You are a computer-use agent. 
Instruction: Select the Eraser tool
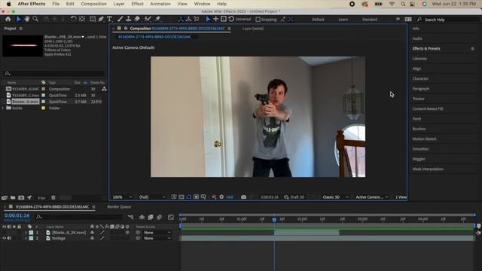click(137, 19)
